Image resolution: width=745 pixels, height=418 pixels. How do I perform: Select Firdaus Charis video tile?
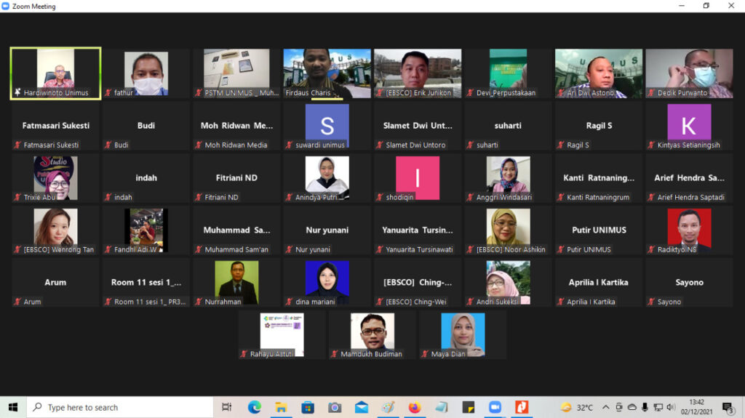pos(327,73)
